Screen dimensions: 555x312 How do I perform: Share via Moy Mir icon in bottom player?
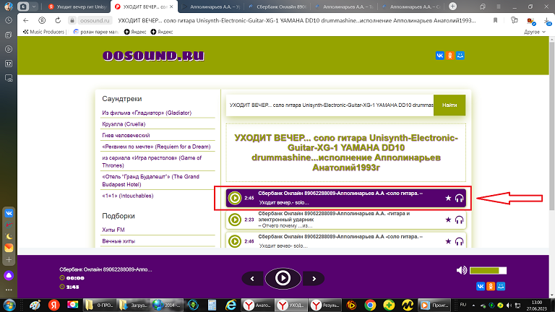[501, 286]
